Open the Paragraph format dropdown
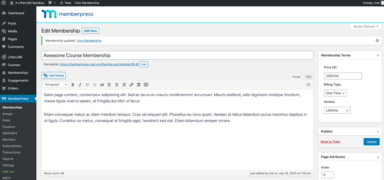Image resolution: width=384 pixels, height=180 pixels. click(56, 85)
